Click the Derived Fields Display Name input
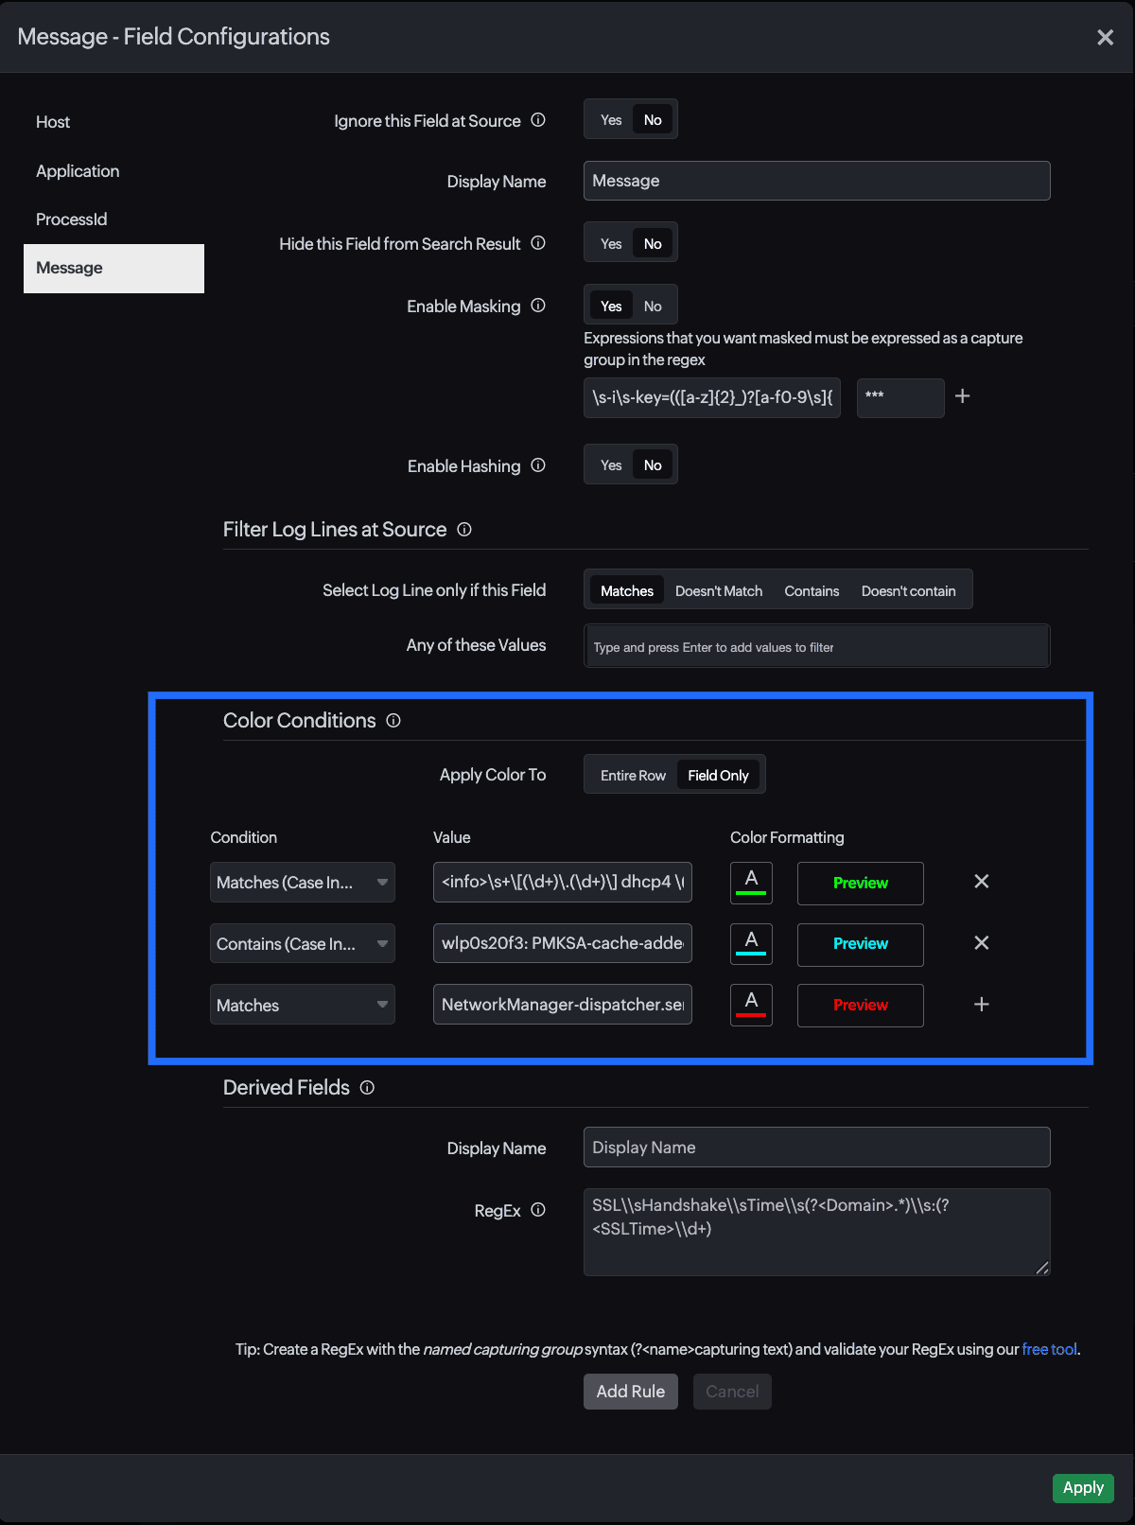 (x=816, y=1148)
